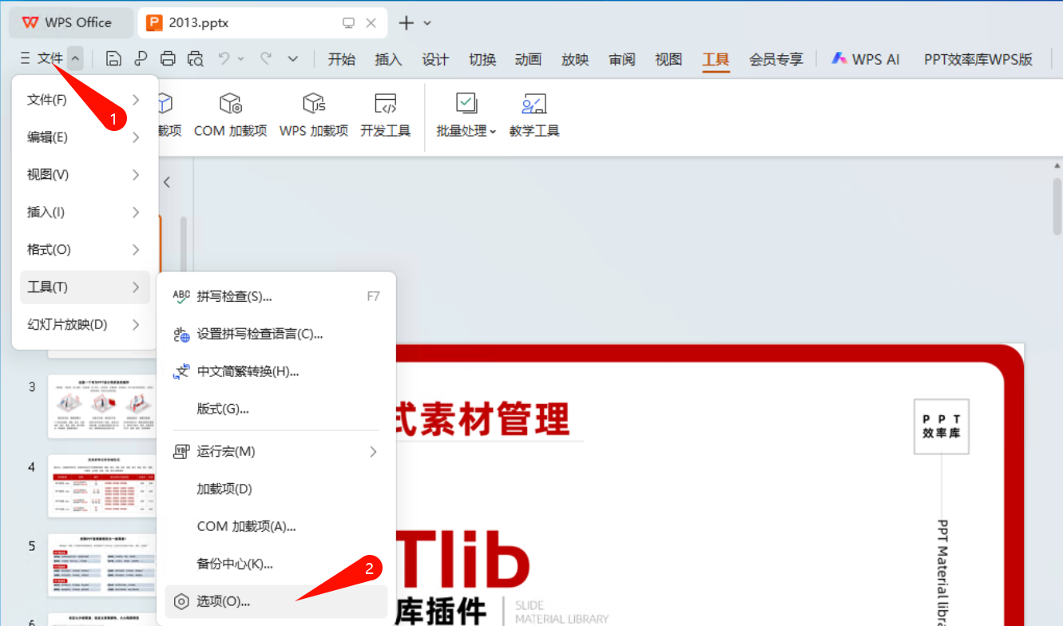This screenshot has height=626, width=1063.
Task: Select 备份中心(K)... menu item
Action: [276, 564]
